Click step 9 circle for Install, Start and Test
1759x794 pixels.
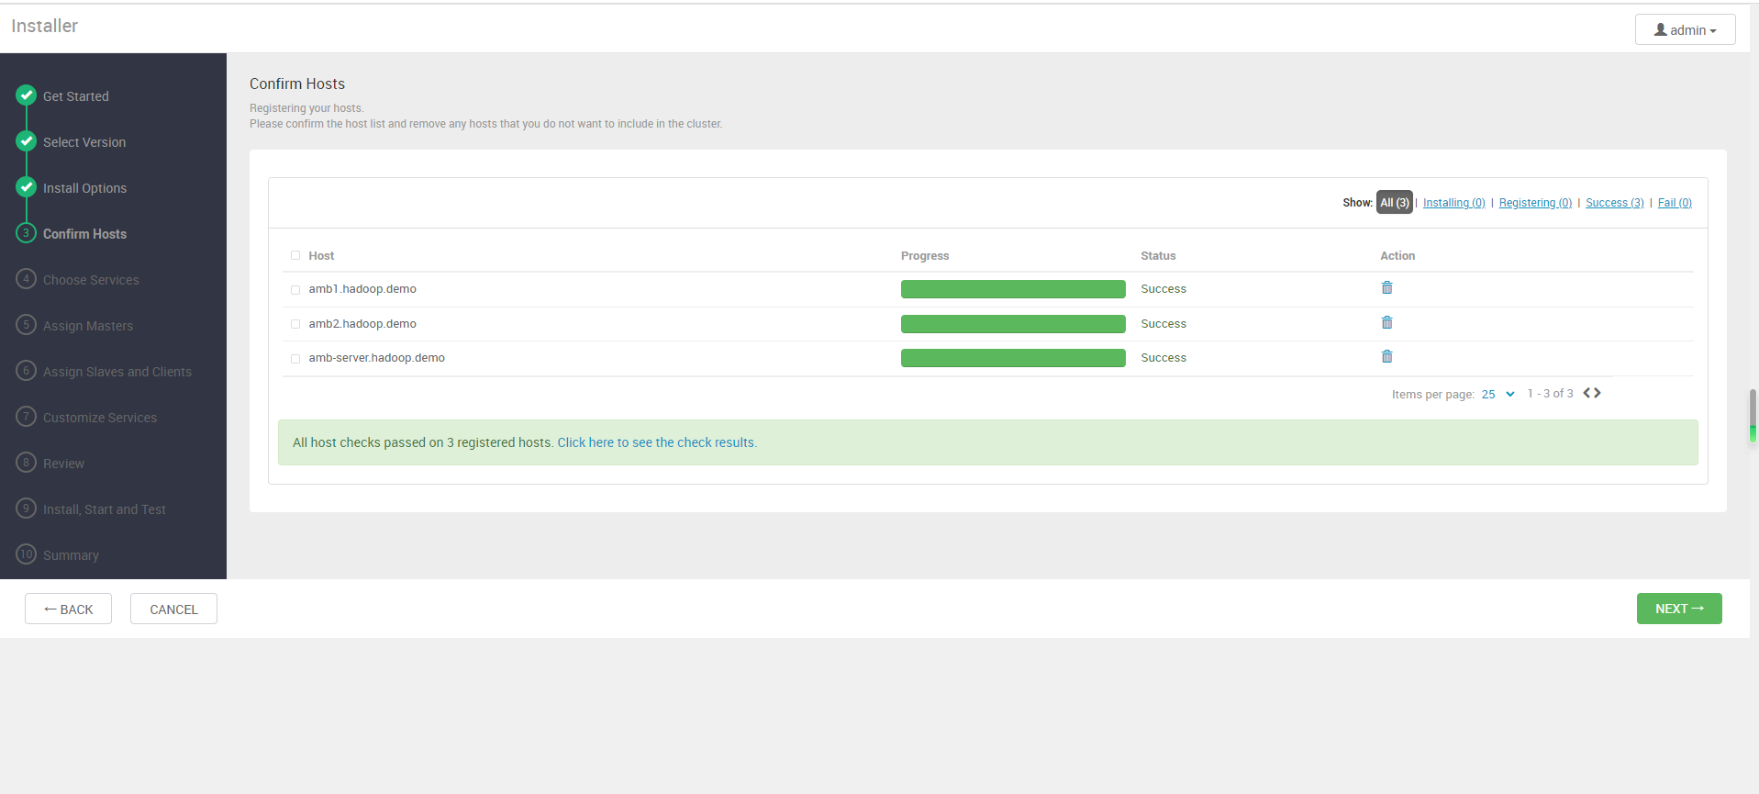(27, 509)
